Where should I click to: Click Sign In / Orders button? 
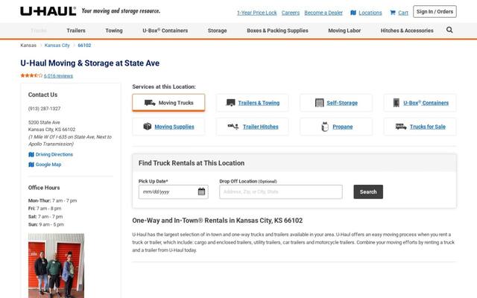[435, 12]
